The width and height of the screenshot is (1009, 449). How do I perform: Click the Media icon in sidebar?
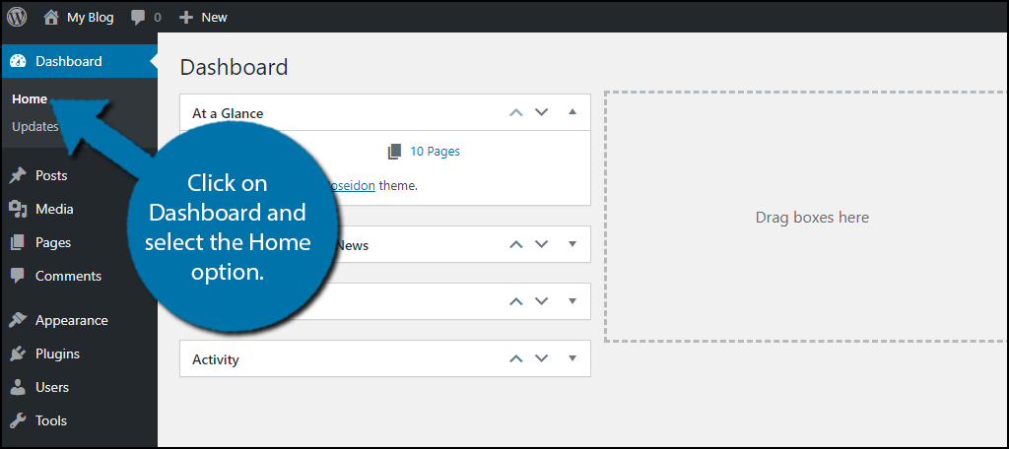pos(17,209)
